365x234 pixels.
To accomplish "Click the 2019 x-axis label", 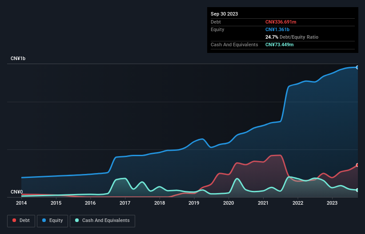I will tap(194, 203).
